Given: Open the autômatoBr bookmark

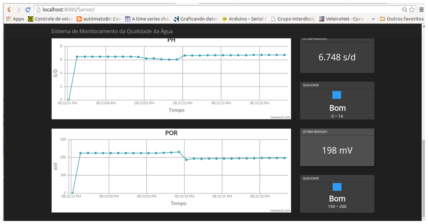Looking at the screenshot, I should click(99, 19).
